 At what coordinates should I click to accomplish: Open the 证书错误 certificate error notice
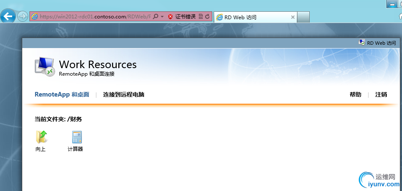tap(185, 17)
